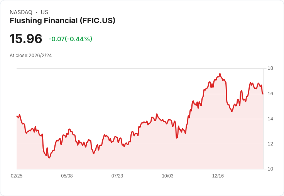Click the current price 15.96
The image size is (284, 196).
click(x=26, y=39)
